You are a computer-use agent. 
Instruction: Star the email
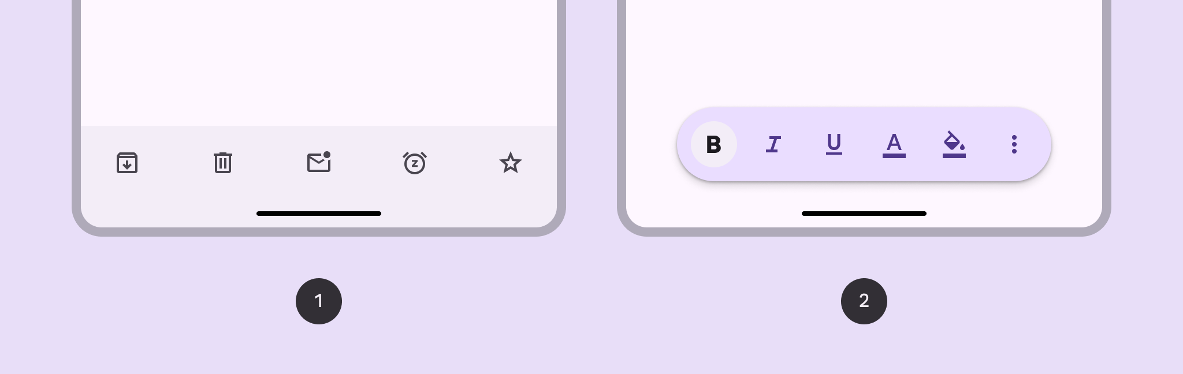[x=511, y=163]
